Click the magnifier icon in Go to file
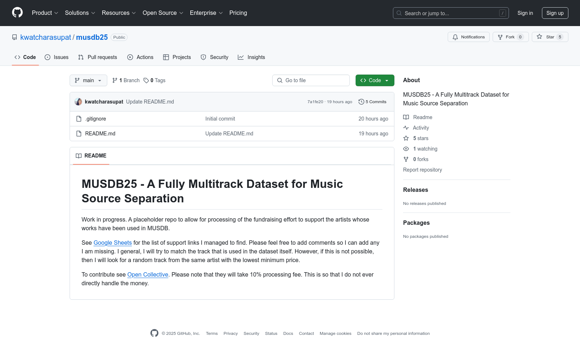The image size is (580, 362). tap(280, 80)
